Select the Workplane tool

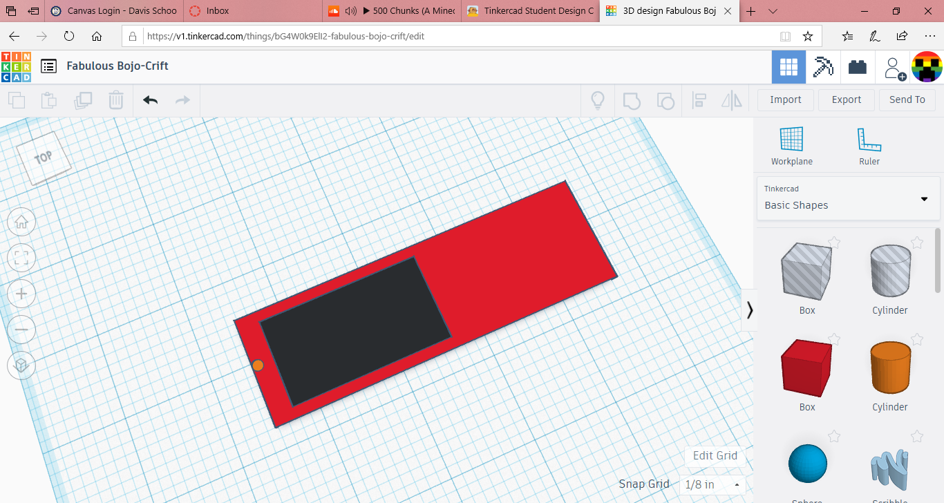792,146
